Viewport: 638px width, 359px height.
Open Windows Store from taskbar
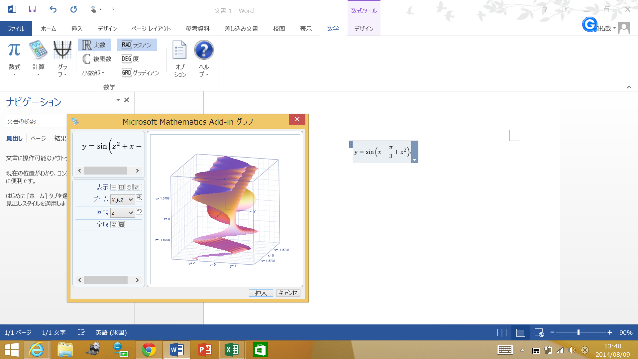click(260, 350)
